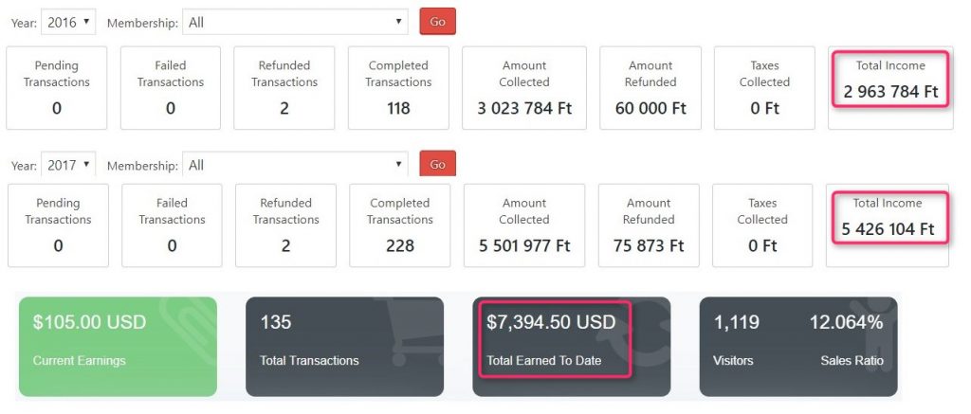Viewport: 971px width, 414px height.
Task: Click the 2017 Completed Transactions 228 card
Action: pos(399,225)
